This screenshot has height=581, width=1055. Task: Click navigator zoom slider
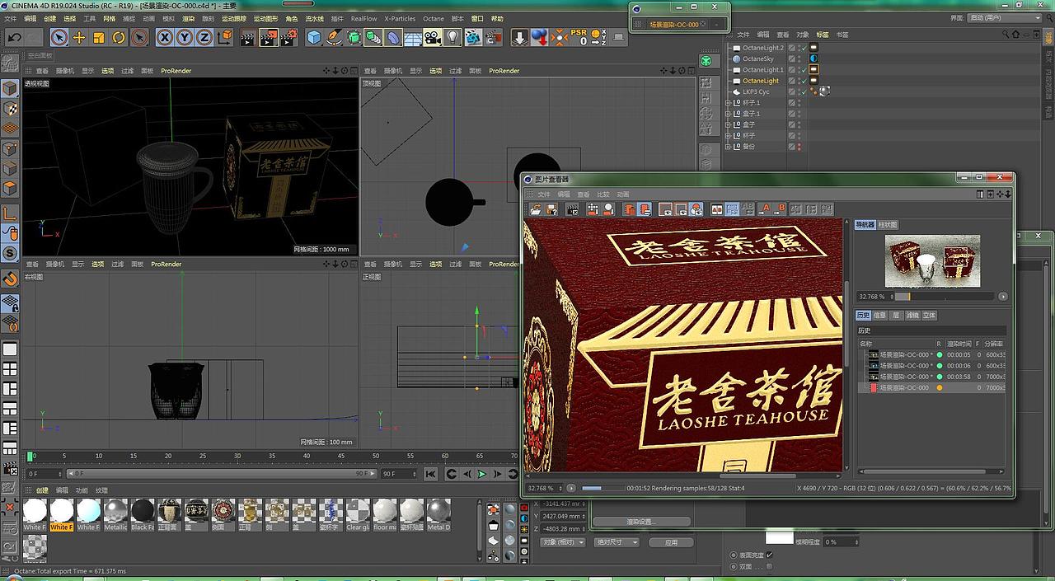(x=945, y=296)
